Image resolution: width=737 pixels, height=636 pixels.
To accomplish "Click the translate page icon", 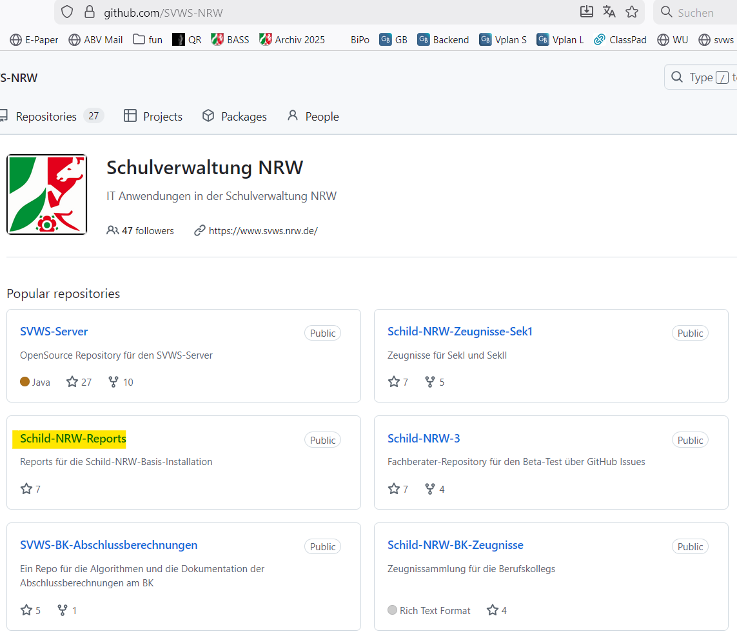I will pyautogui.click(x=609, y=12).
